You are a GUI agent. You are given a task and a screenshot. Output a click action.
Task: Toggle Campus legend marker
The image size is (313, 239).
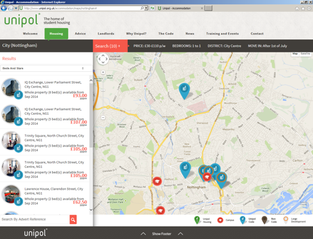(220, 220)
